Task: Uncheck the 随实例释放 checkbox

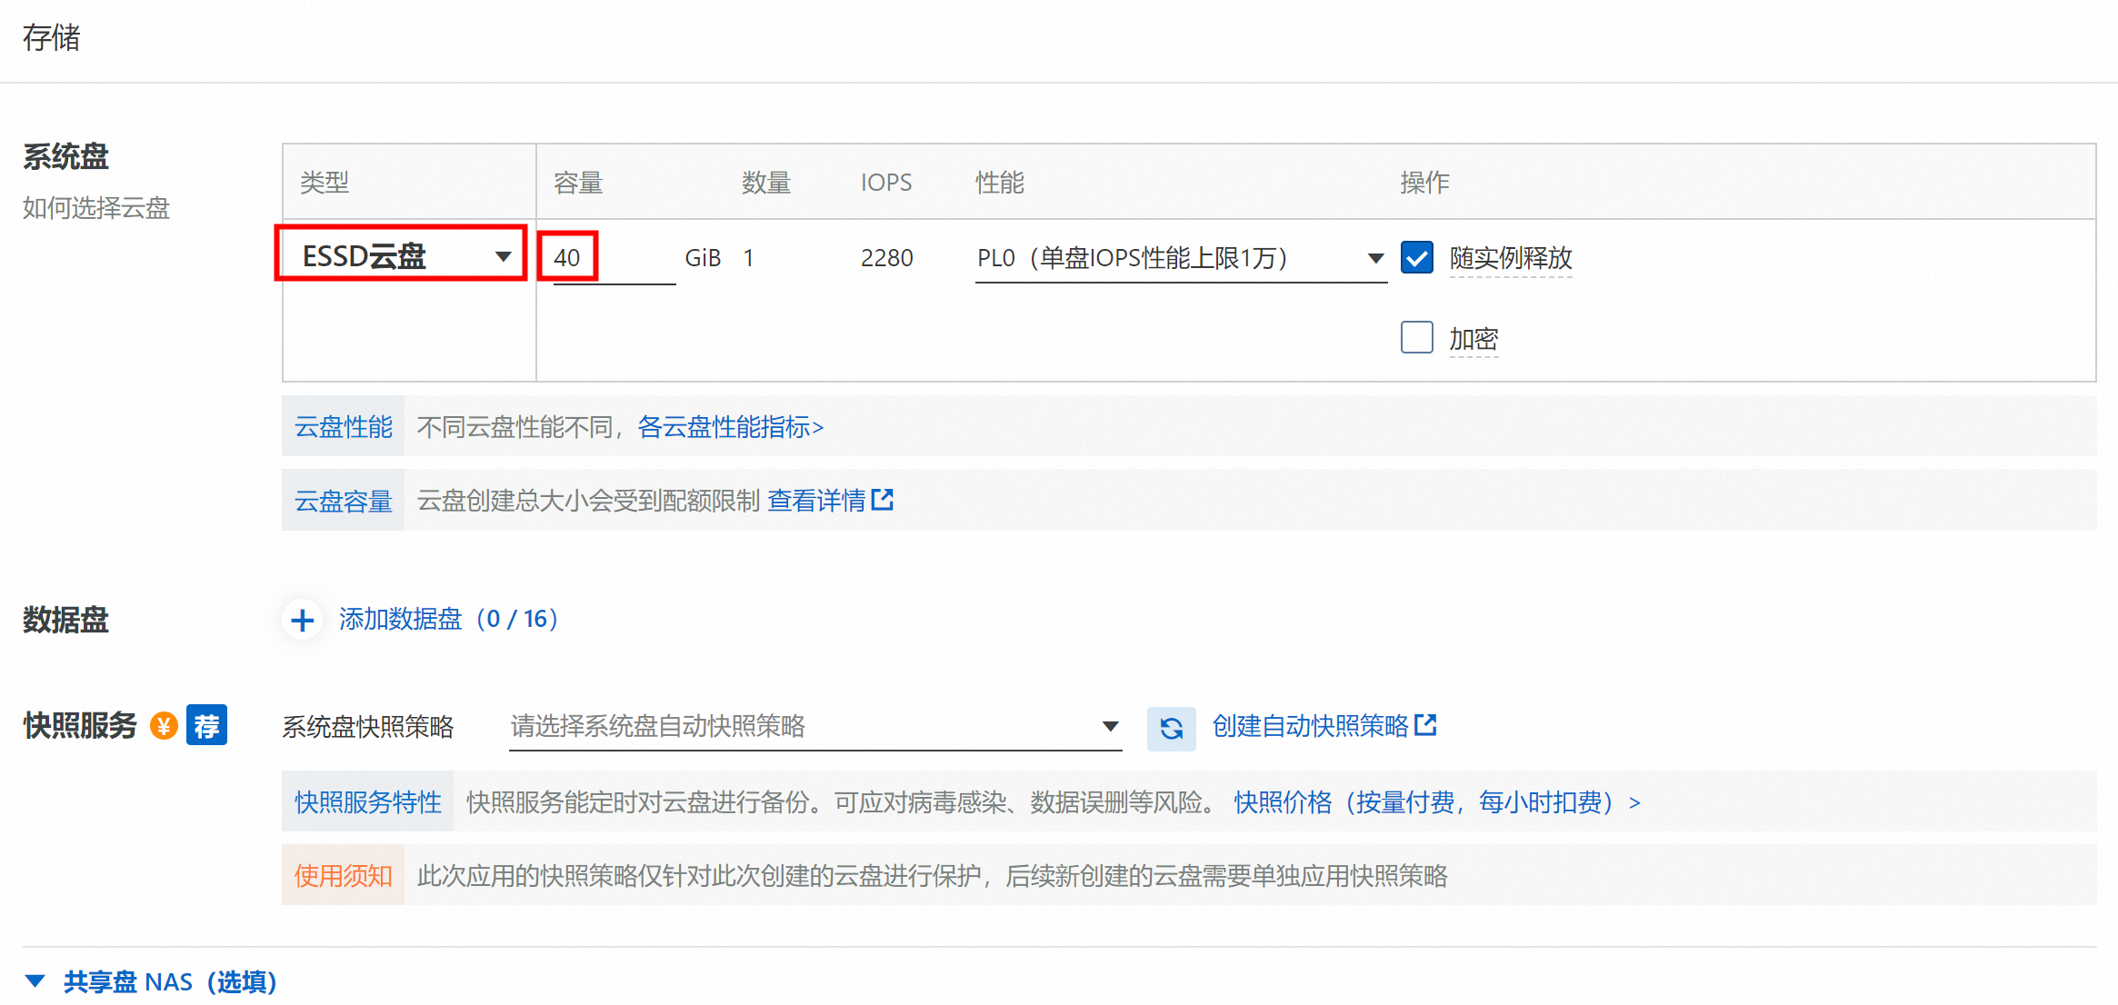Action: pos(1417,257)
